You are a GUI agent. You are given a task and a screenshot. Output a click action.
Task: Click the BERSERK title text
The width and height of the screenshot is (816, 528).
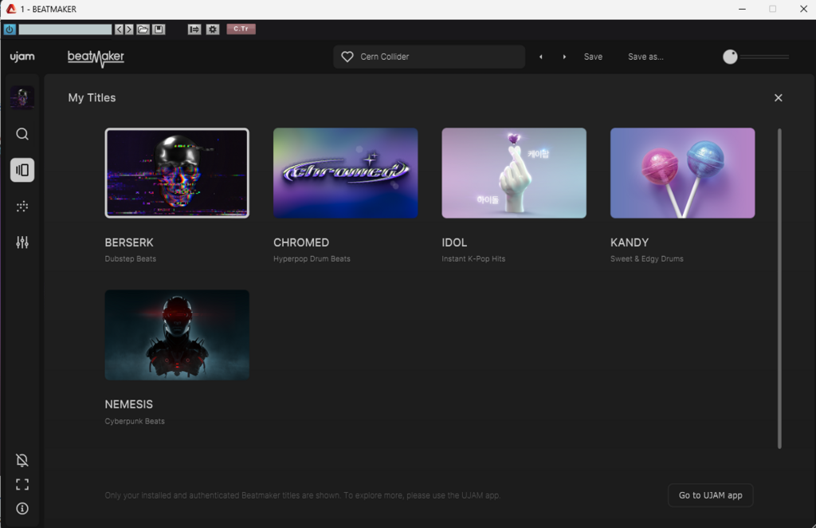pyautogui.click(x=129, y=242)
